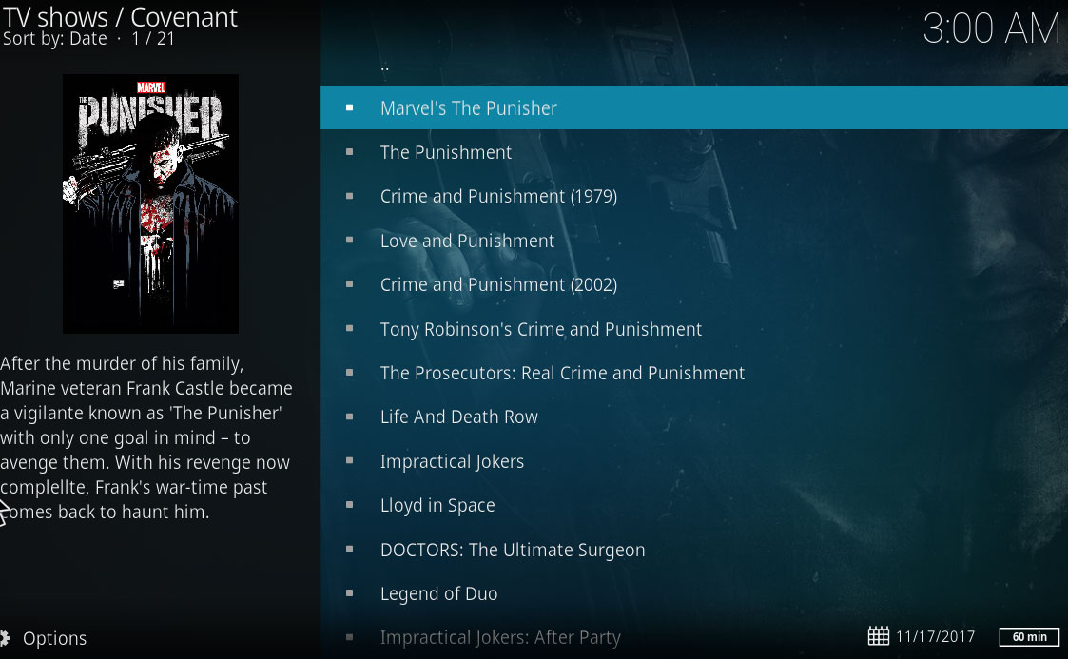Select Love and Punishment show

click(x=694, y=241)
